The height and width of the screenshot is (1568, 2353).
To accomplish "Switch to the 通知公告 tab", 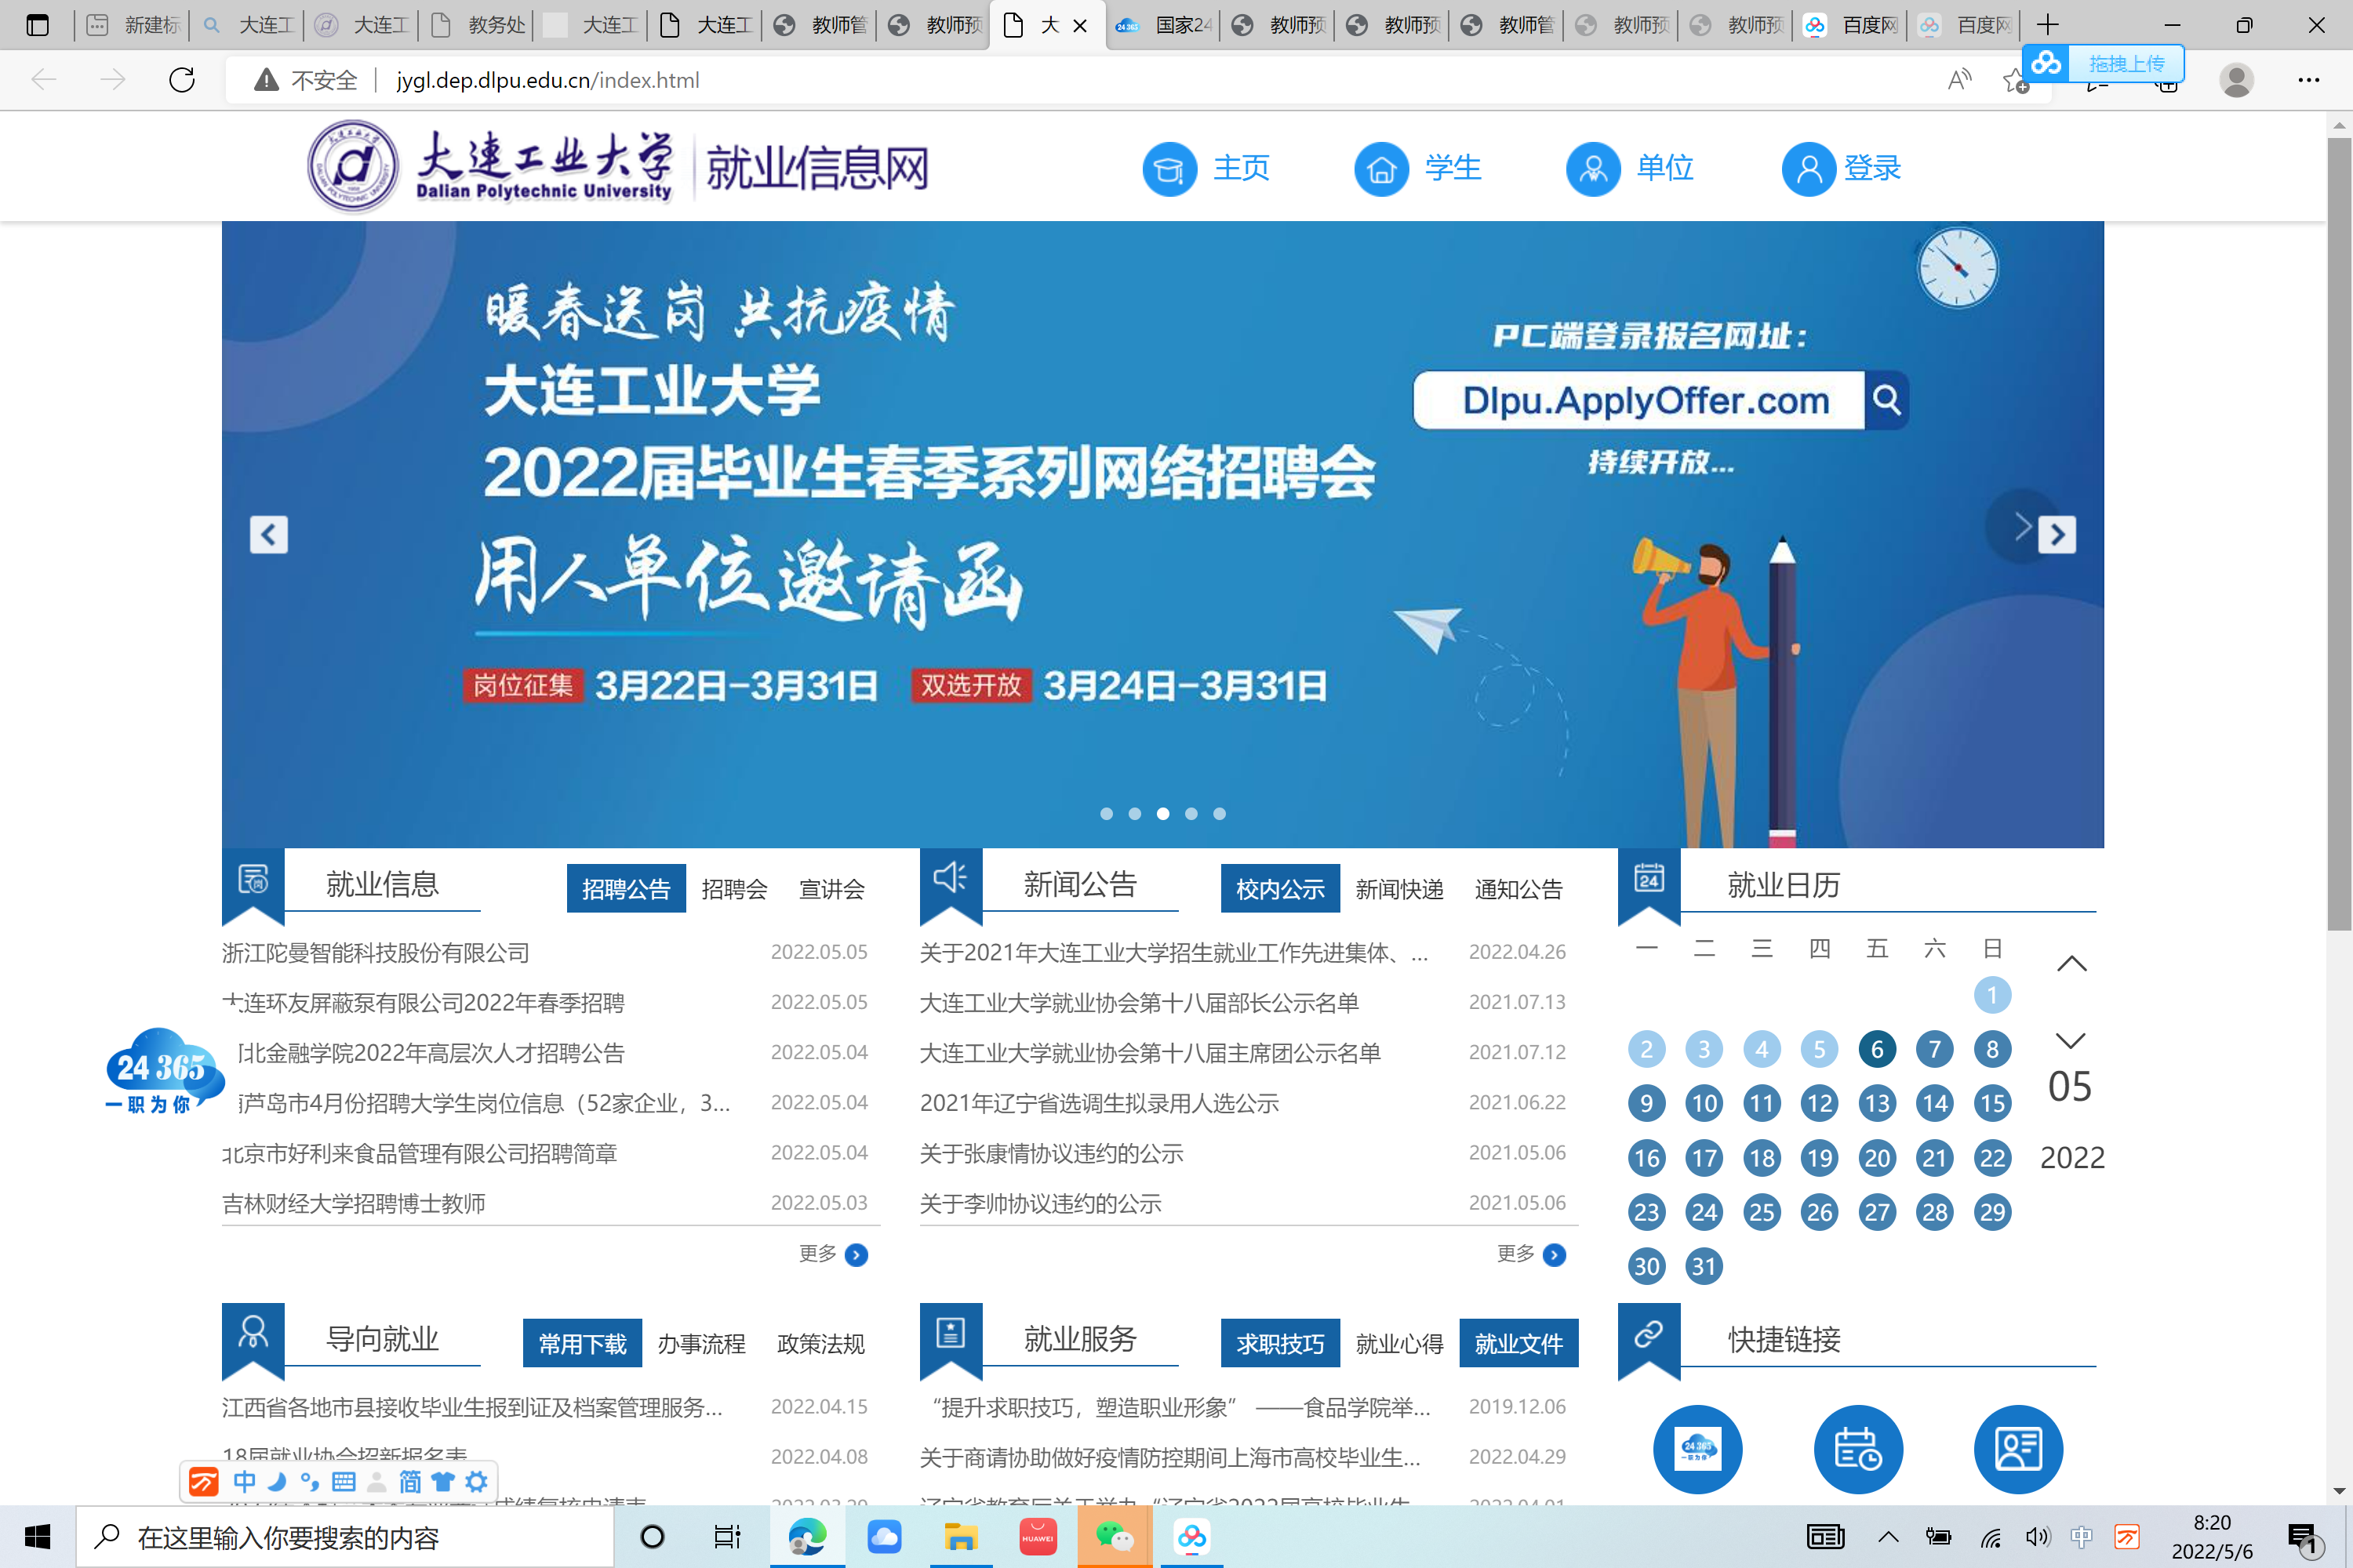I will (x=1518, y=889).
